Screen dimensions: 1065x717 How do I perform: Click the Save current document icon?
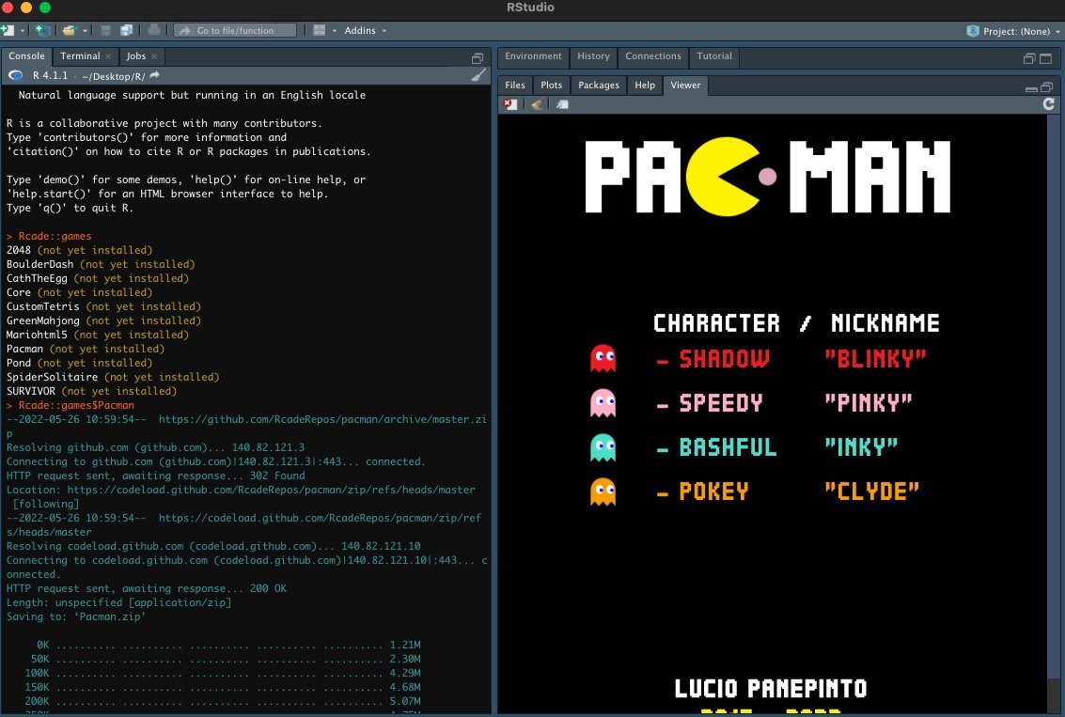click(105, 31)
